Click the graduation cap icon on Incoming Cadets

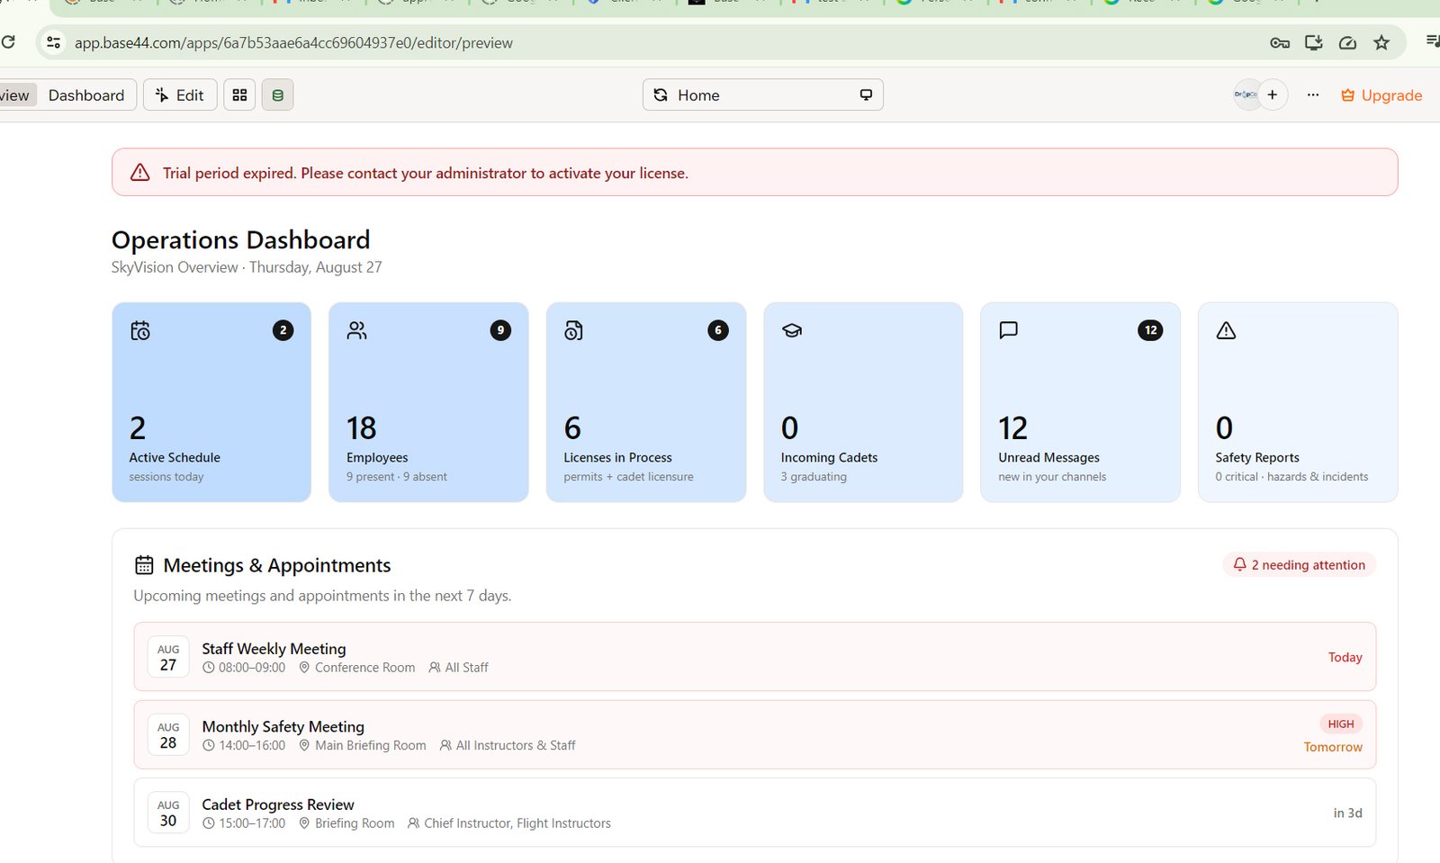(792, 330)
